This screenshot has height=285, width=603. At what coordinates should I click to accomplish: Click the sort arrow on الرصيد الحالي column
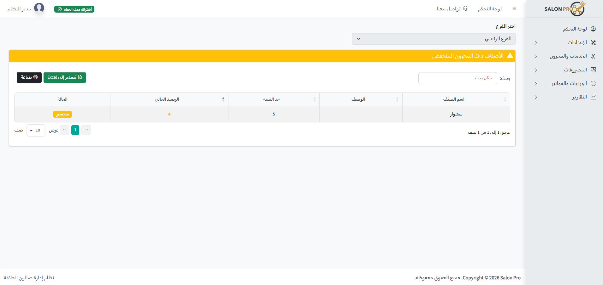tap(223, 99)
